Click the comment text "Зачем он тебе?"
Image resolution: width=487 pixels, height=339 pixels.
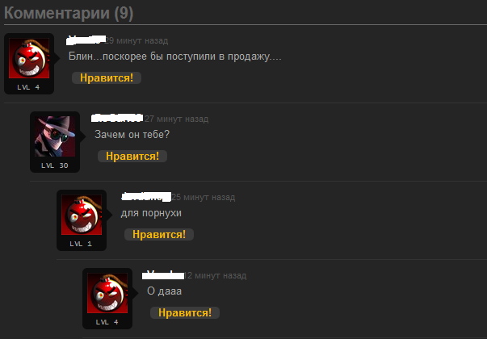pos(132,135)
